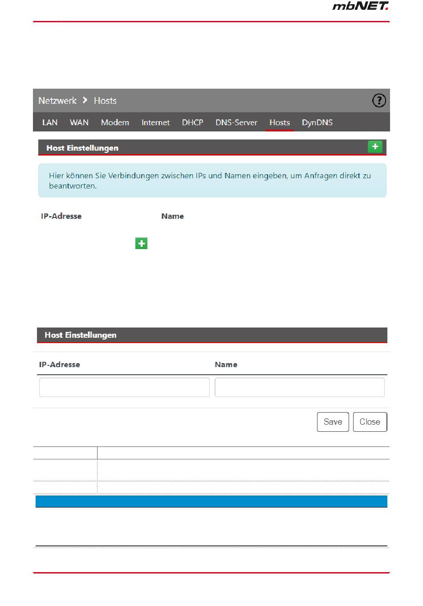
Task: Click the breadcrumb chevron arrow after Netzwerk
Action: 85,100
